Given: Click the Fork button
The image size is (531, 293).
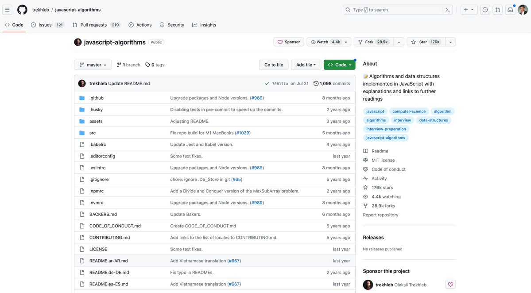Looking at the screenshot, I should [373, 42].
